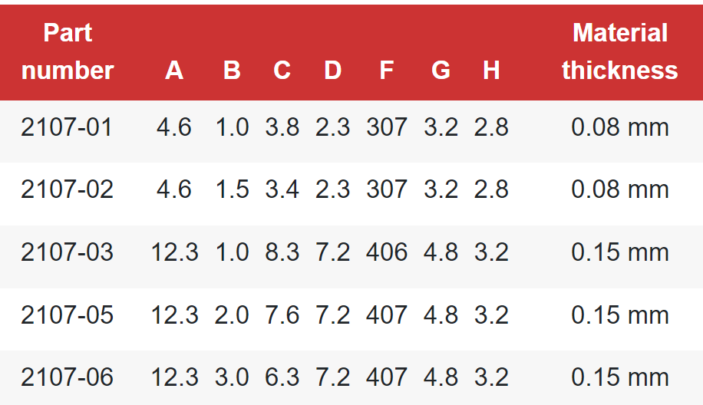The image size is (703, 405).
Task: Select part number 2107-05 cell
Action: (67, 314)
